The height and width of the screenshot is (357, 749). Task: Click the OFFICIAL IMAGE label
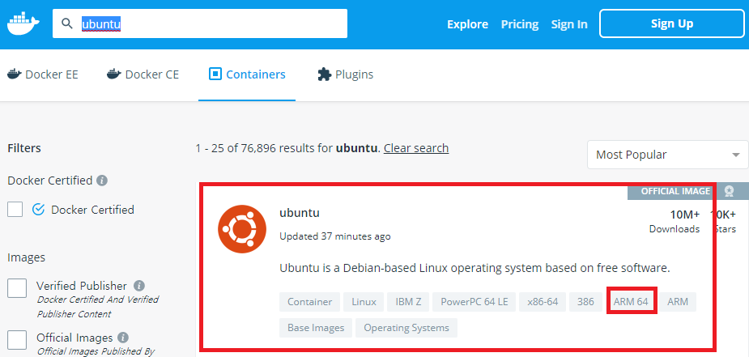[x=675, y=191]
